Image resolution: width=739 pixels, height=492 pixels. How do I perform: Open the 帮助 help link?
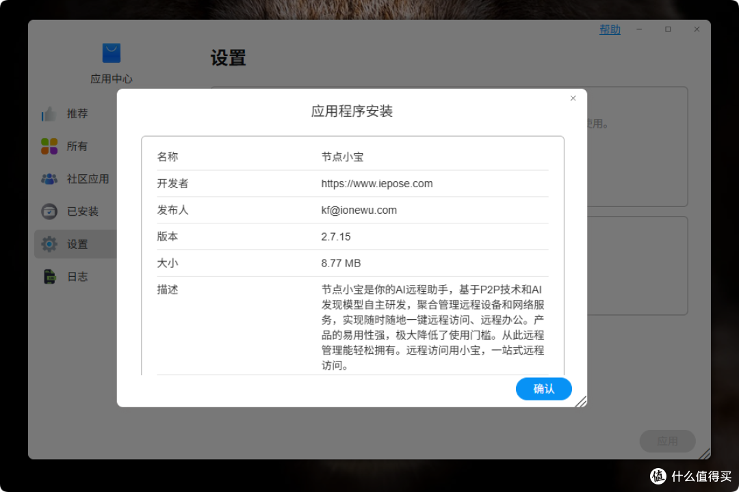point(610,29)
